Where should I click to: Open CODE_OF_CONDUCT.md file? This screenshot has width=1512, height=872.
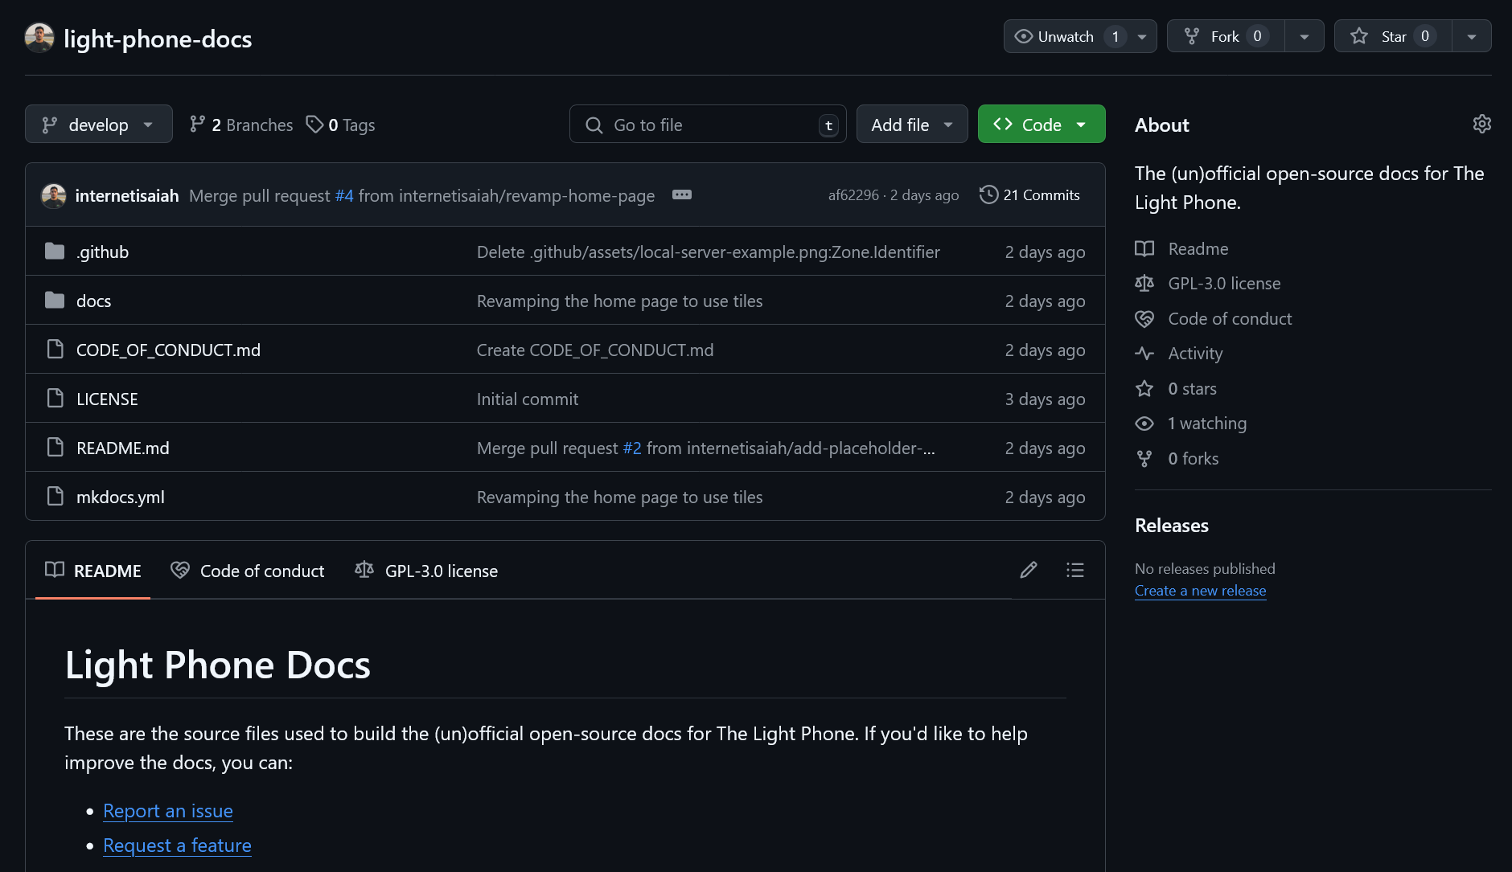168,350
